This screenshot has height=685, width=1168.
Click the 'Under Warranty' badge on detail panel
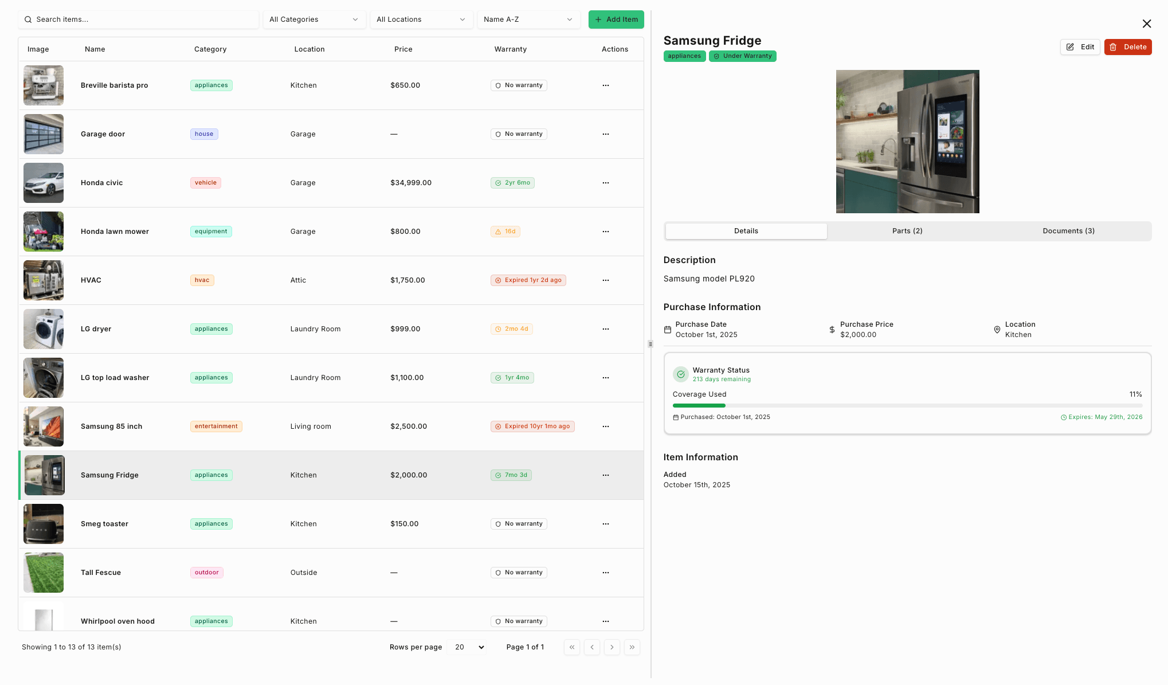click(743, 56)
